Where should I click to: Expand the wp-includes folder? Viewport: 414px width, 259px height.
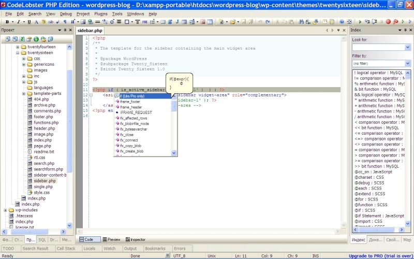pos(5,210)
